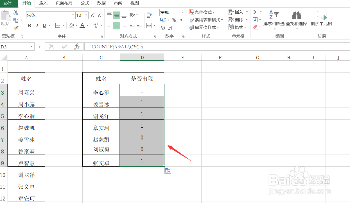350x203 pixels.
Task: Toggle underline formatting
Action: pyautogui.click(x=44, y=25)
